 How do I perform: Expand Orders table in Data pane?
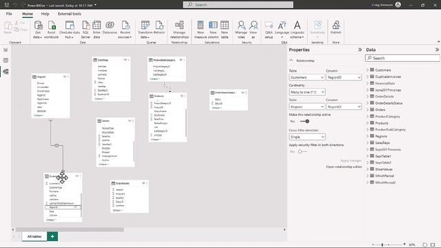367,110
